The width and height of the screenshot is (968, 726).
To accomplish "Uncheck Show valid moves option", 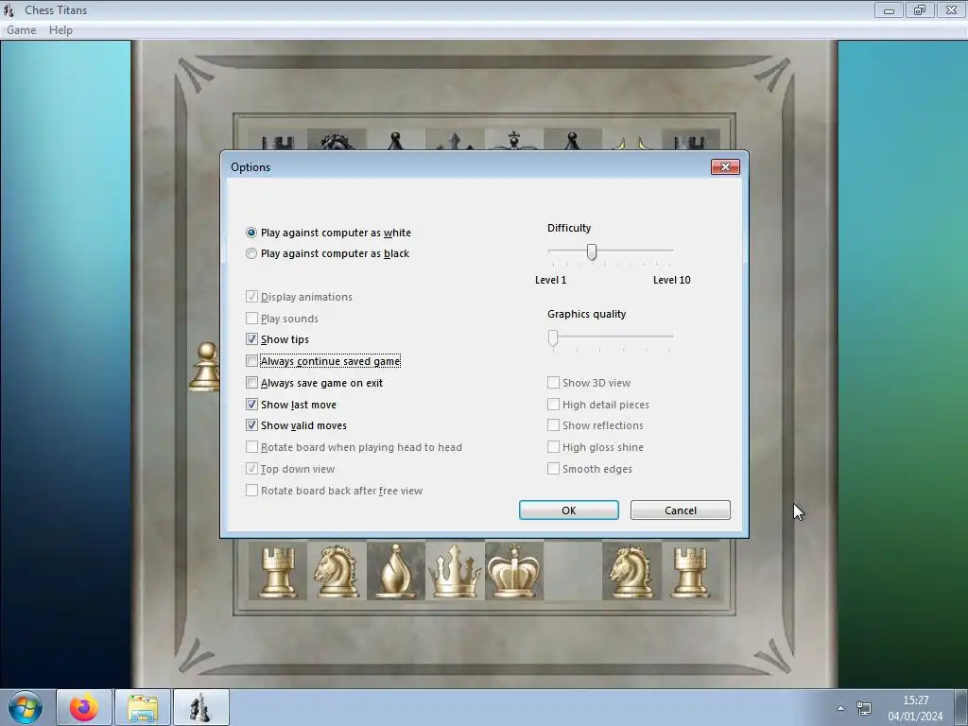I will (251, 425).
